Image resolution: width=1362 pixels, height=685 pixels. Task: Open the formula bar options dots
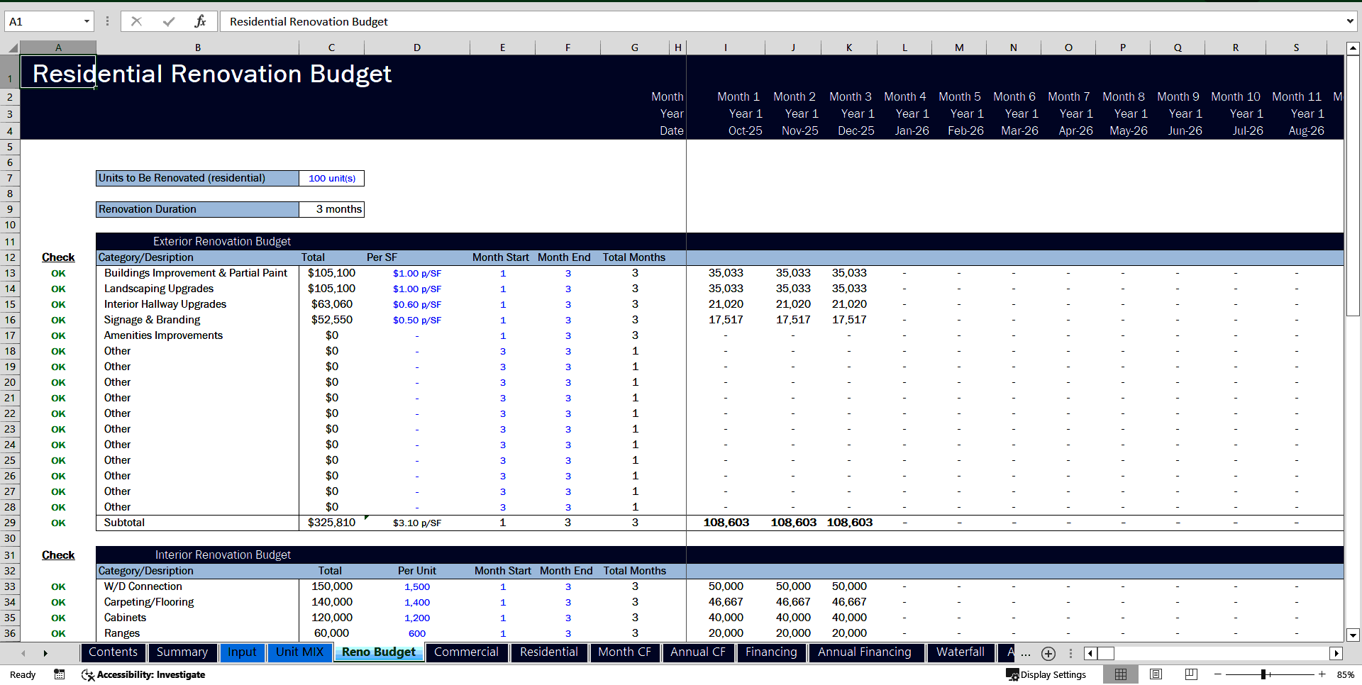pyautogui.click(x=107, y=21)
